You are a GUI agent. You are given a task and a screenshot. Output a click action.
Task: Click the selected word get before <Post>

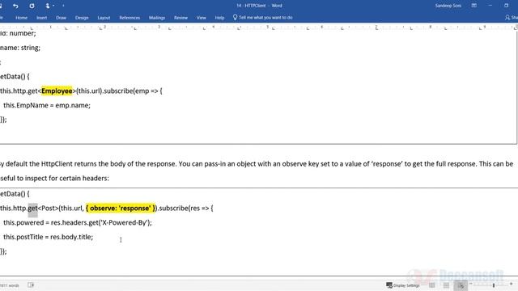coord(32,209)
